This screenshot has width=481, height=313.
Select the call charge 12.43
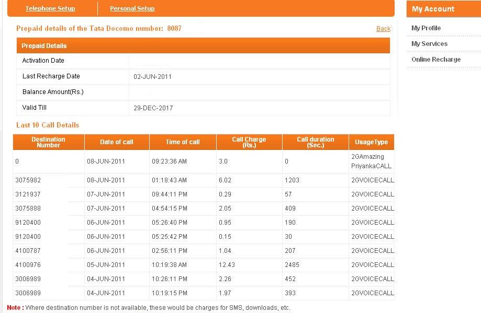227,264
